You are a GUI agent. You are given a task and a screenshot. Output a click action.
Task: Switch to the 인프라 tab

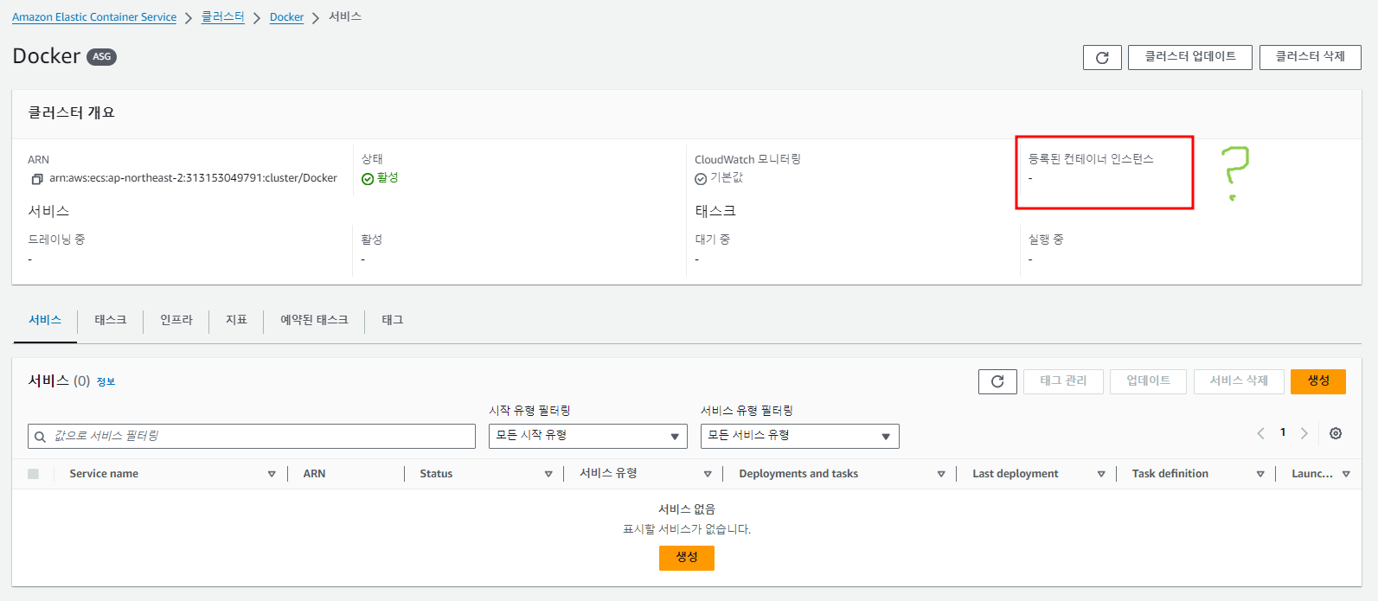pos(176,320)
